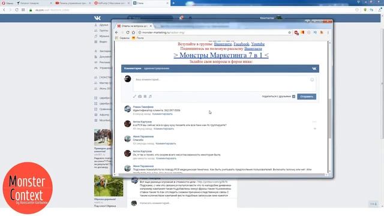Click the VK logo in the background VK page
Image resolution: width=384 pixels, height=216 pixels.
(97, 18)
